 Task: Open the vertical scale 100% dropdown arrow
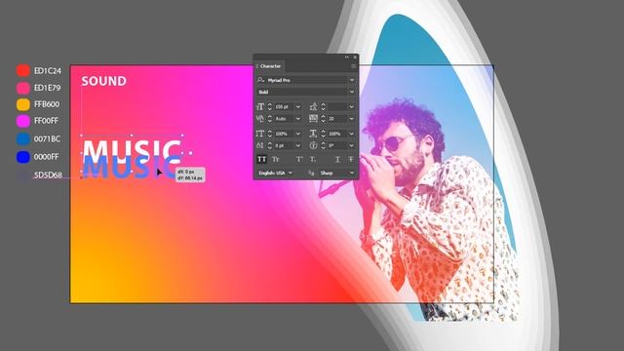coord(298,134)
